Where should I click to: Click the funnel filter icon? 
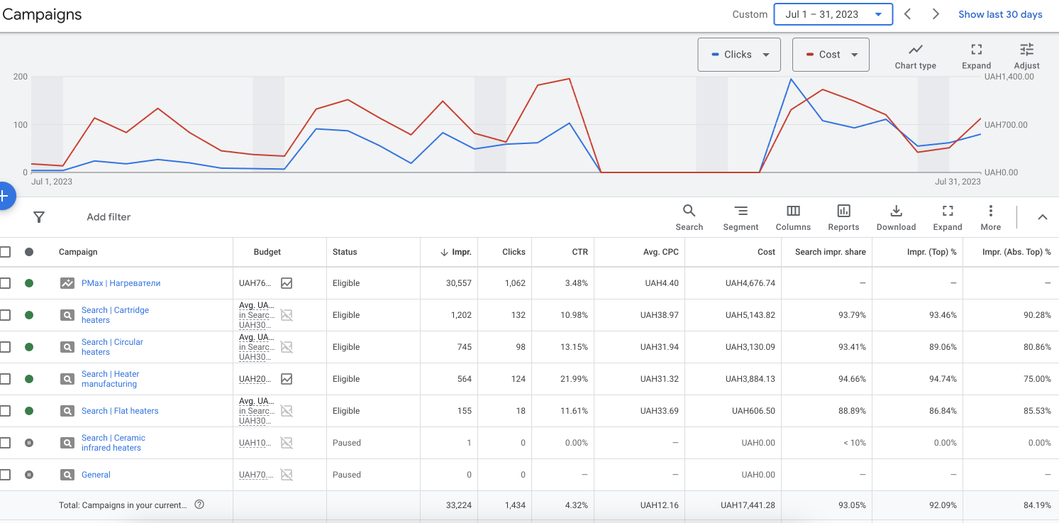pos(39,217)
